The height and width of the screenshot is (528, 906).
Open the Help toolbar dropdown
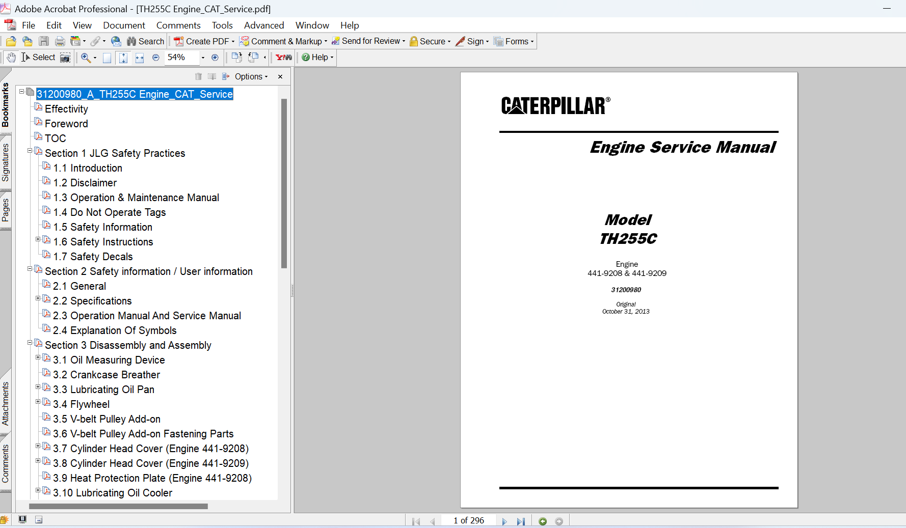317,58
